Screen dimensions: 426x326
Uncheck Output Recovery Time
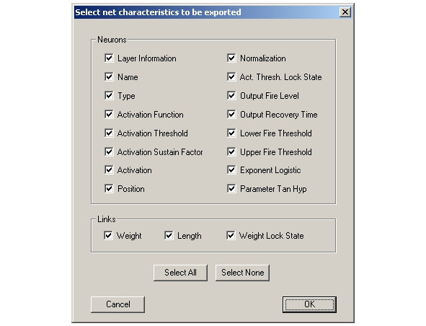[231, 114]
